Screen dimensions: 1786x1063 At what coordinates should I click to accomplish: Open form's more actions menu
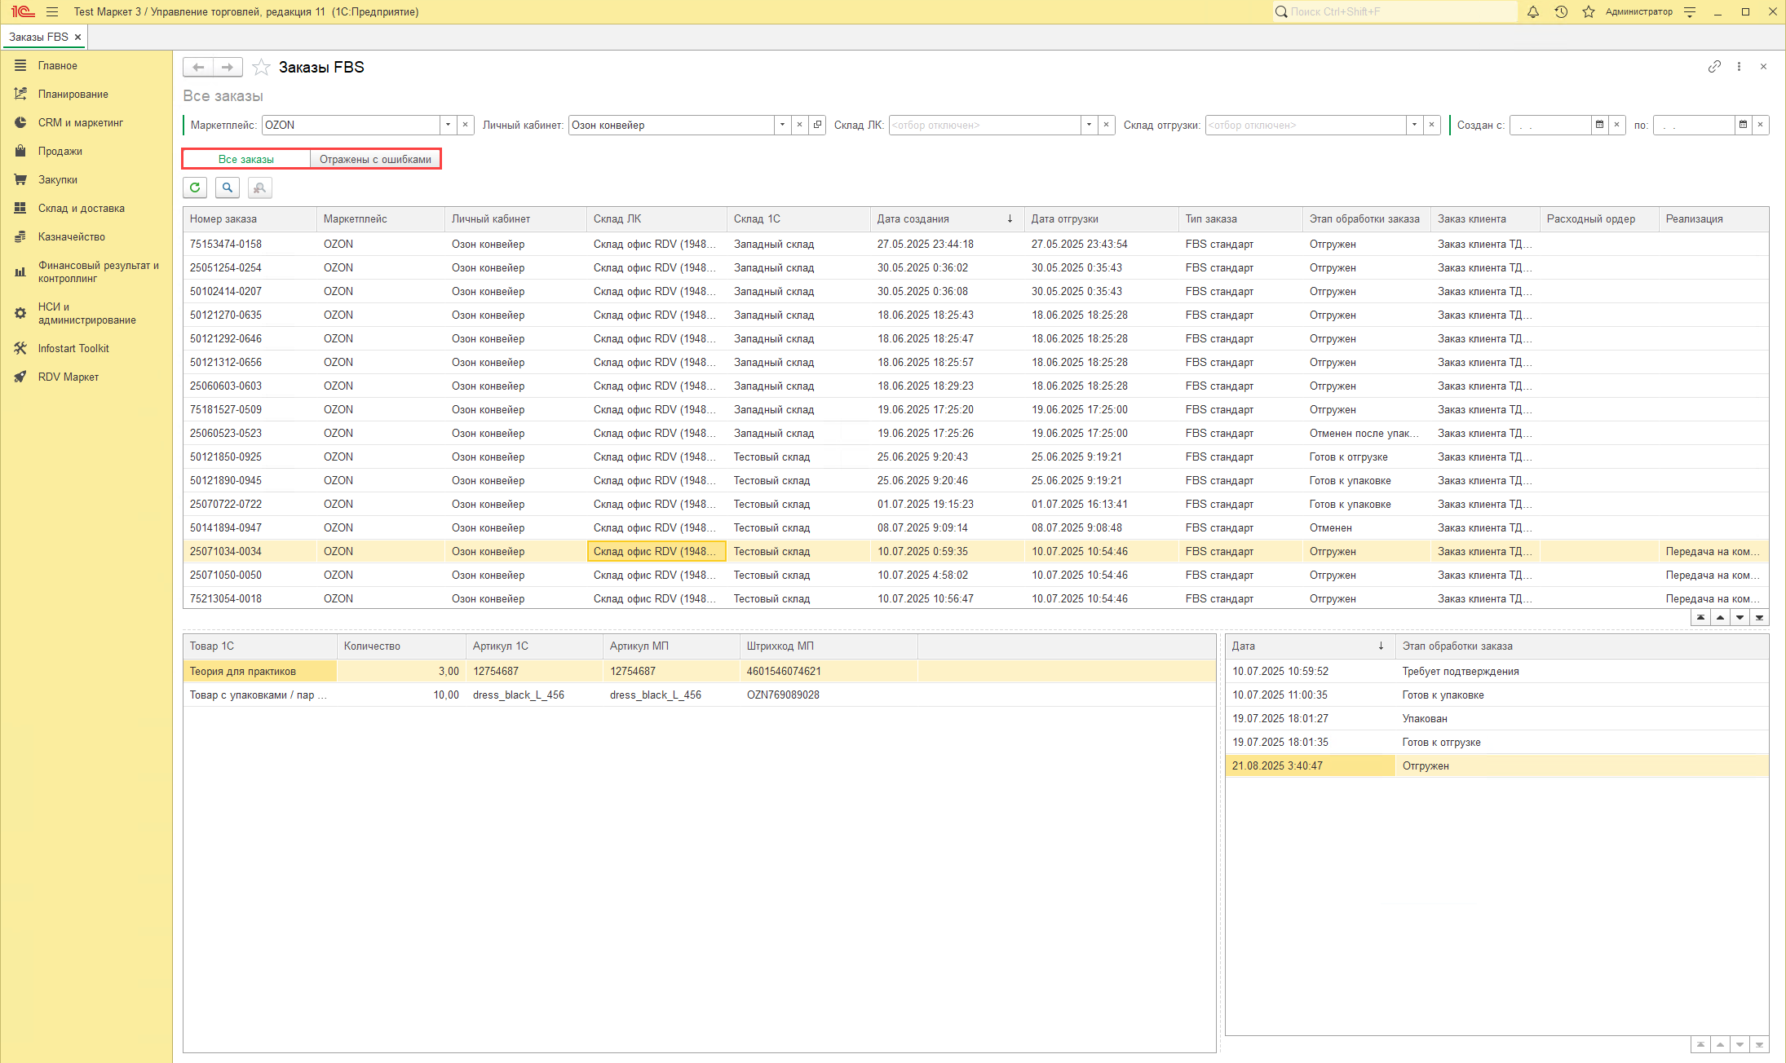[1739, 67]
